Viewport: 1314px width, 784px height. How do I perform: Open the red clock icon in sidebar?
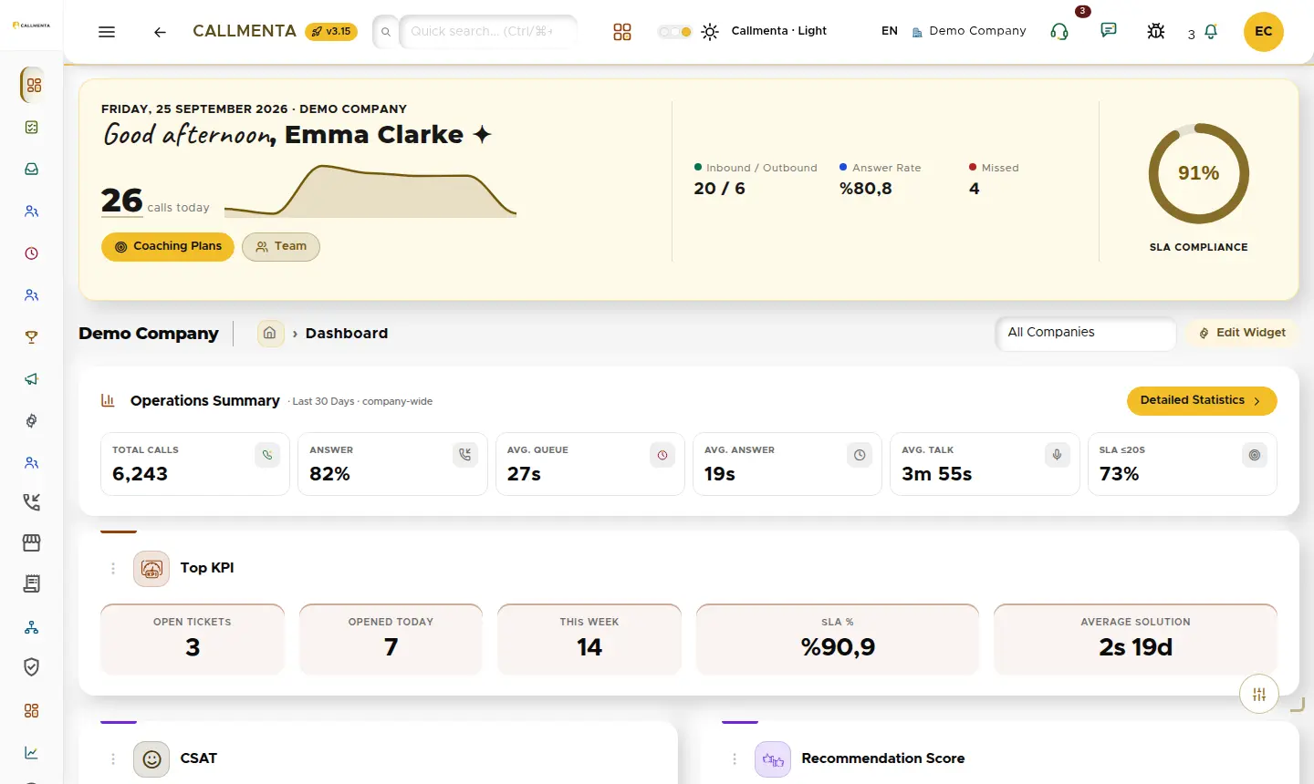coord(32,253)
